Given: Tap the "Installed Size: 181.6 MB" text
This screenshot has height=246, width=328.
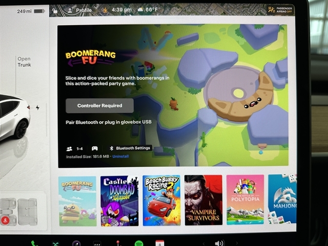Looking at the screenshot, I should click(x=88, y=157).
